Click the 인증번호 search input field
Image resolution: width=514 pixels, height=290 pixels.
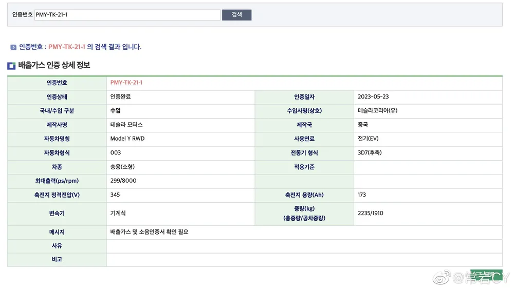pos(127,15)
